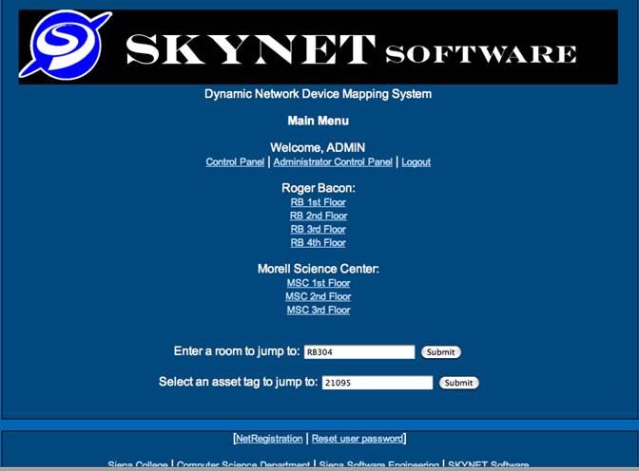Click the blue SKYNET planet logo
639x471 pixels.
[65, 45]
